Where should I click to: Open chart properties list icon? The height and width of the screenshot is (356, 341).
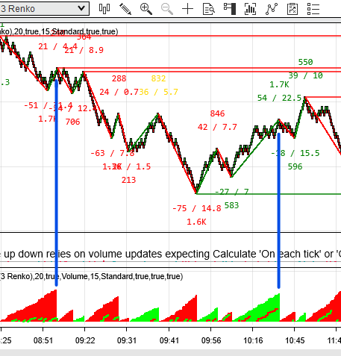313,9
